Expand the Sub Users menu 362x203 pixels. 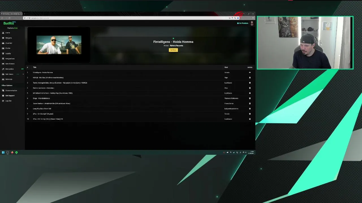coord(12,74)
